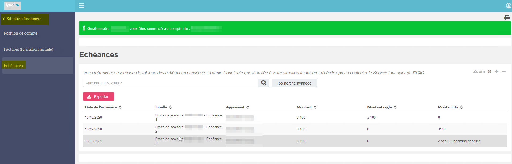Focus the Que cherchez-vous search field
The image size is (512, 164).
tap(171, 83)
